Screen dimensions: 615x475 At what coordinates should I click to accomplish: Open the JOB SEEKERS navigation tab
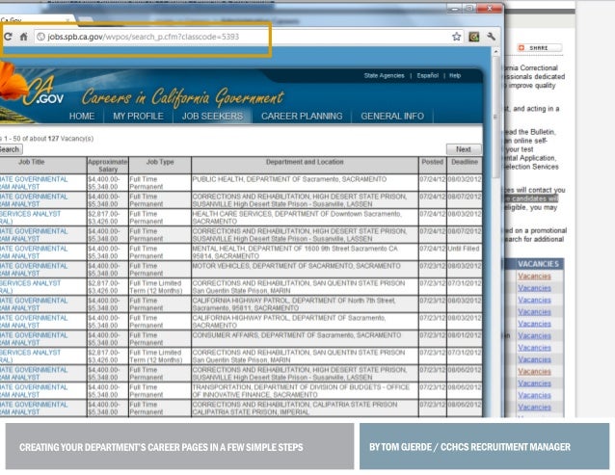point(212,116)
